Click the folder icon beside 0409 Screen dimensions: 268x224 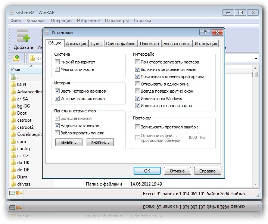click(x=13, y=84)
